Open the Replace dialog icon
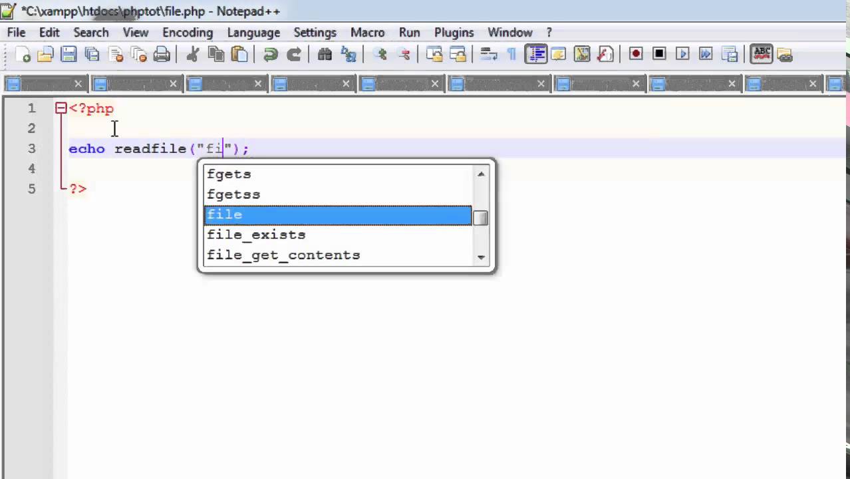The width and height of the screenshot is (850, 479). pyautogui.click(x=348, y=55)
